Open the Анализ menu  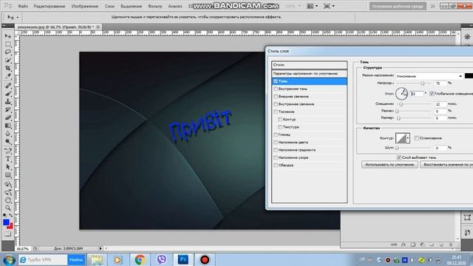pos(175,6)
